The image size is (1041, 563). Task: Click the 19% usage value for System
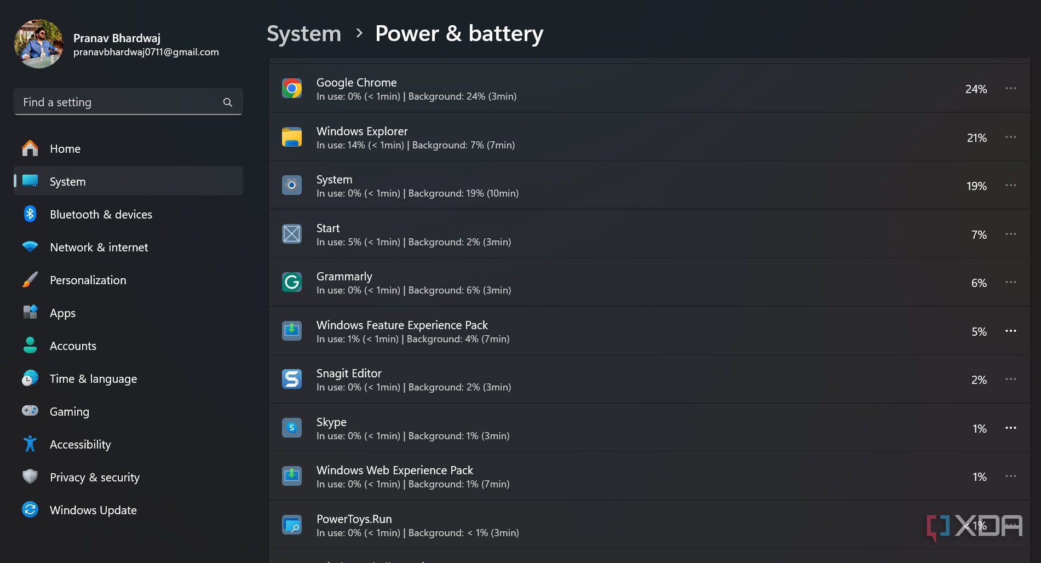pyautogui.click(x=976, y=186)
